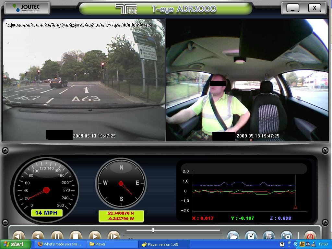This screenshot has width=332, height=249.
Task: Click the cabin camera timestamp 2009-05-13 19:47:25
Action: click(258, 136)
